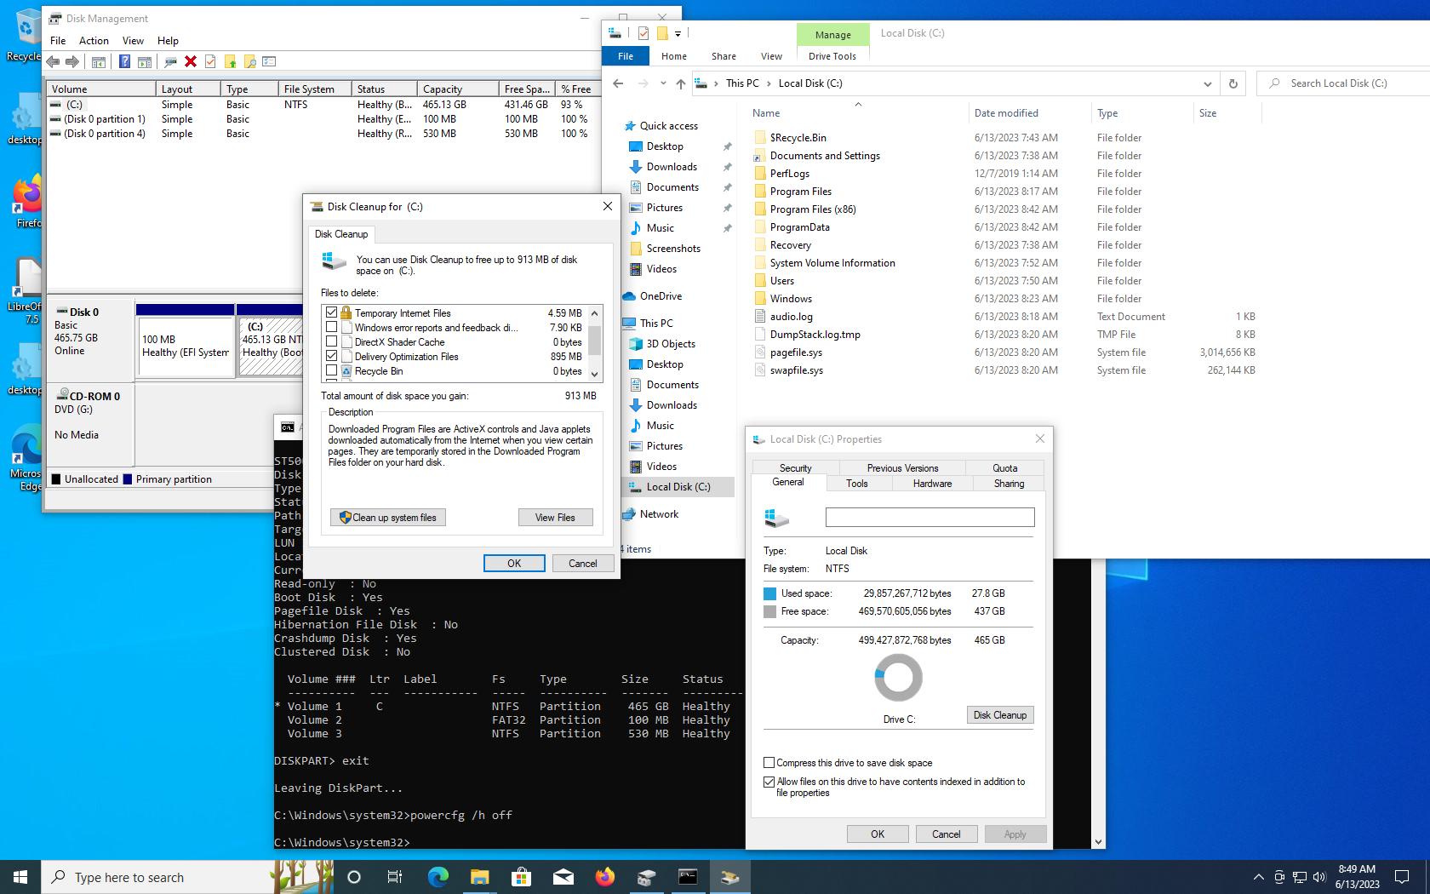The image size is (1430, 894).
Task: Click the Clean up system files button
Action: click(x=388, y=518)
